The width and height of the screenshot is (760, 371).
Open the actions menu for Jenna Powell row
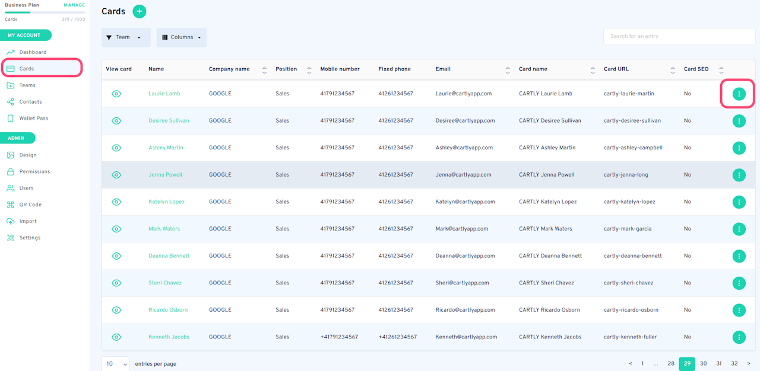[x=739, y=175]
